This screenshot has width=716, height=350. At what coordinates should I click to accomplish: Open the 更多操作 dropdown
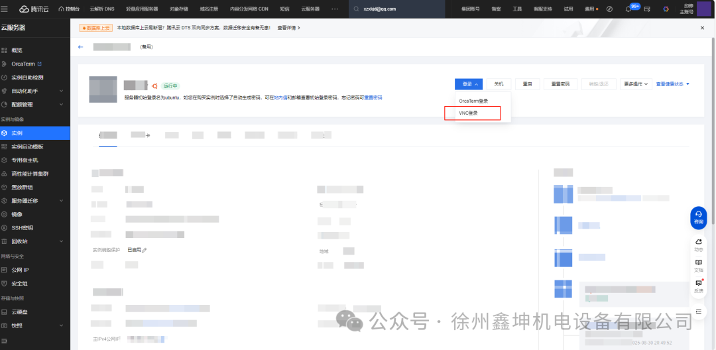(x=636, y=84)
